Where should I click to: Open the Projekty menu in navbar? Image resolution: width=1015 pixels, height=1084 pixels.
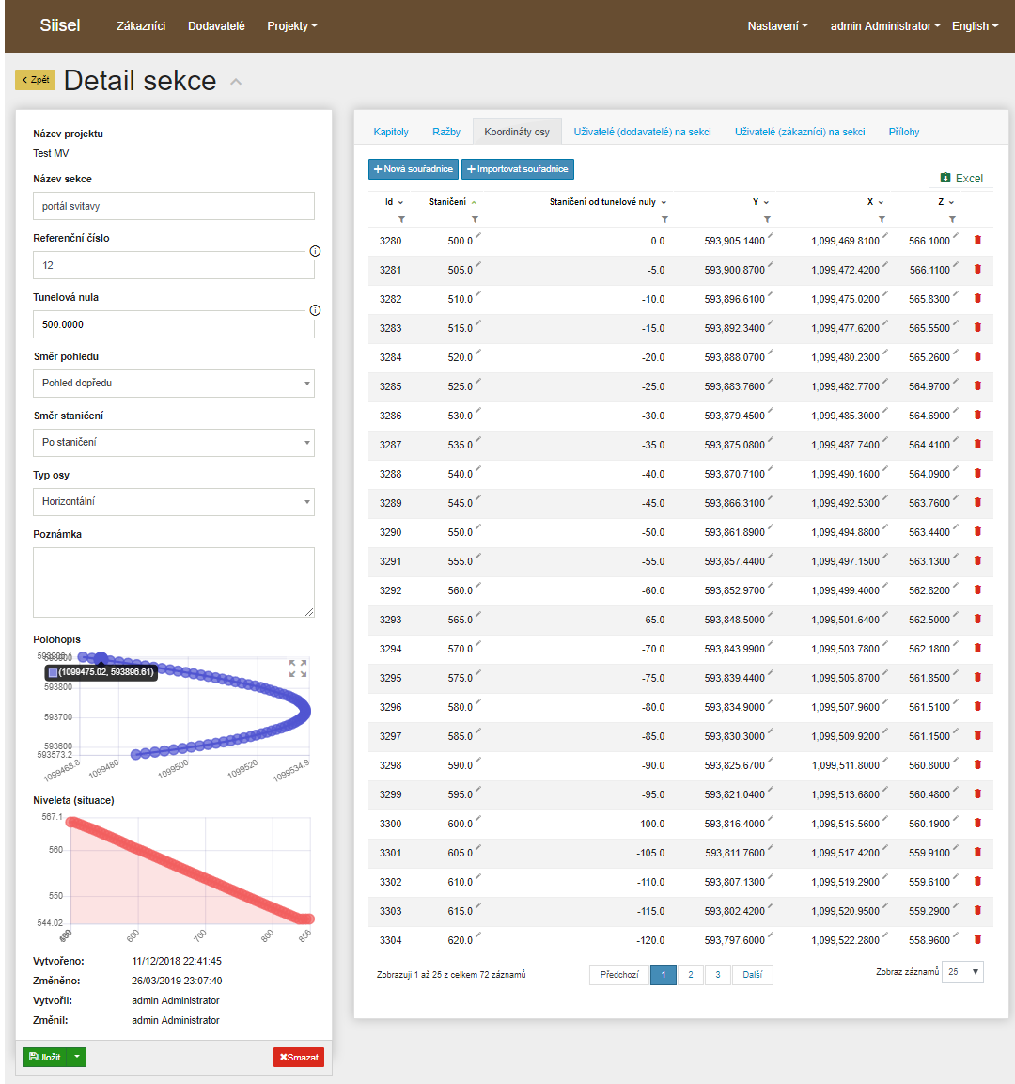coord(291,26)
